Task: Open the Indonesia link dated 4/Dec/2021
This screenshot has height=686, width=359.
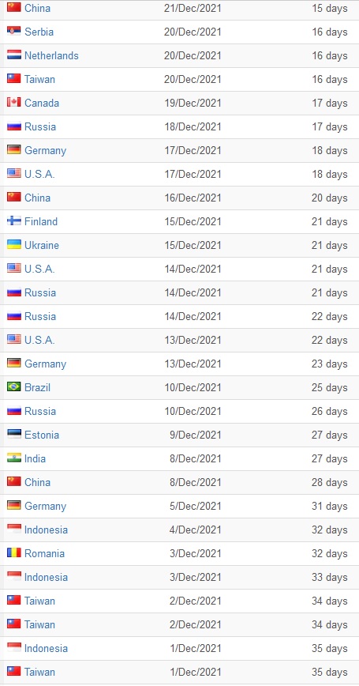Action: point(46,530)
